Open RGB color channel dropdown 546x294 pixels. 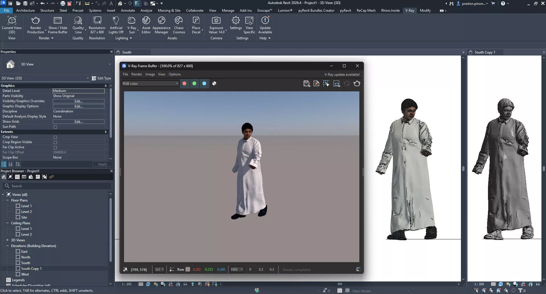tap(150, 83)
